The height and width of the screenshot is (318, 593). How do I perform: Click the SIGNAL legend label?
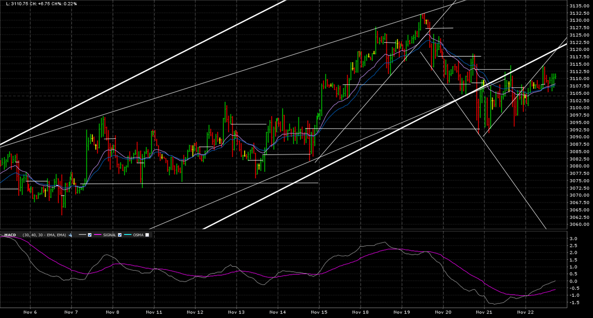point(109,235)
